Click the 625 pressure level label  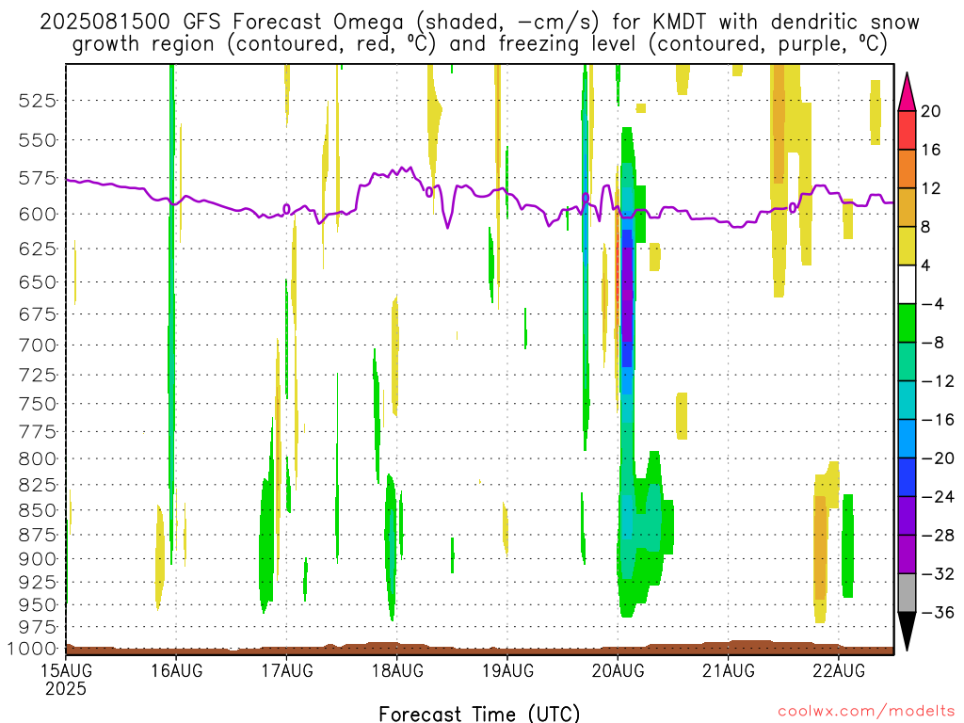[38, 249]
